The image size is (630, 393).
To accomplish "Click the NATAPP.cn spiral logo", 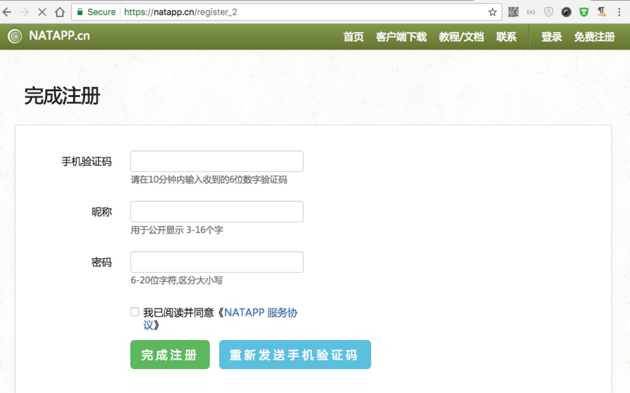I will (15, 36).
